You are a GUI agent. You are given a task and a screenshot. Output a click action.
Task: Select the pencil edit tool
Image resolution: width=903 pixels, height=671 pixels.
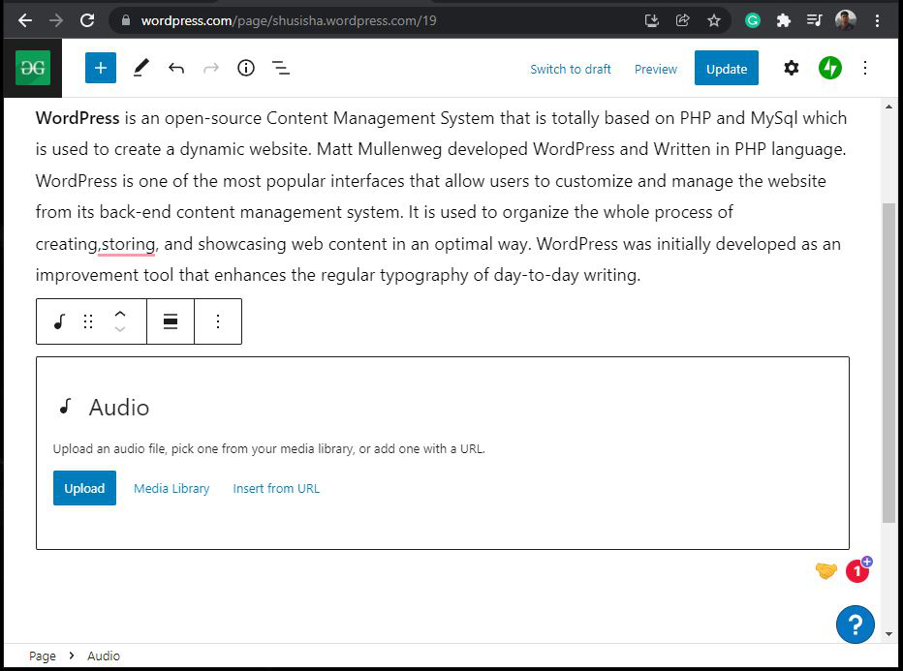tap(141, 68)
